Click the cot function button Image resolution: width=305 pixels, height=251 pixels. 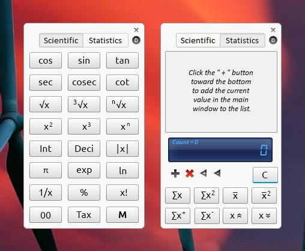[122, 82]
